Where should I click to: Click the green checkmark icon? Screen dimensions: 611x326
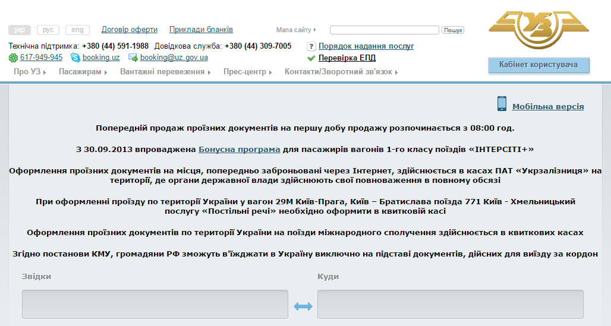(x=311, y=58)
